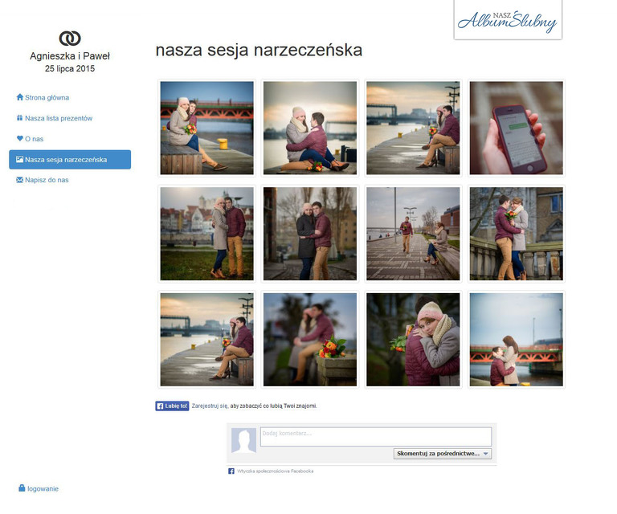Click the picture icon in Nasza sesja narzeczeńska

(x=19, y=159)
